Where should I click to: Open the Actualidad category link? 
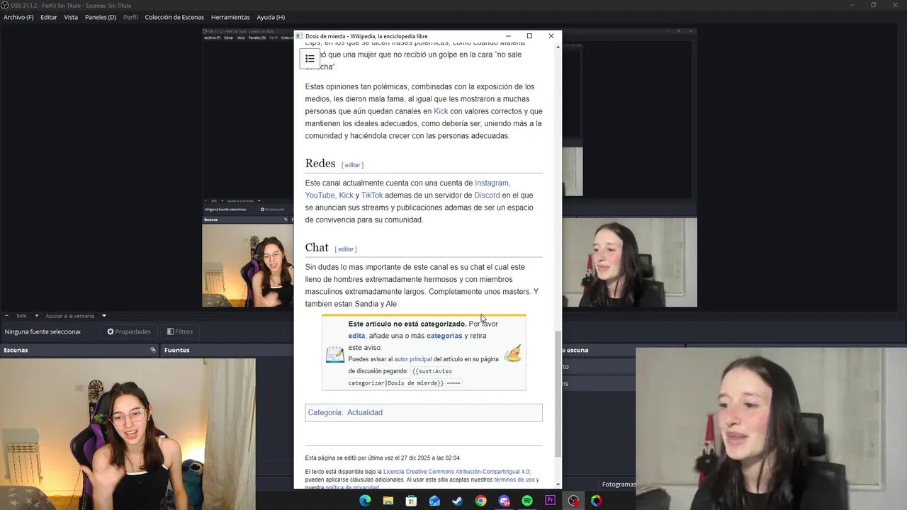coord(365,412)
